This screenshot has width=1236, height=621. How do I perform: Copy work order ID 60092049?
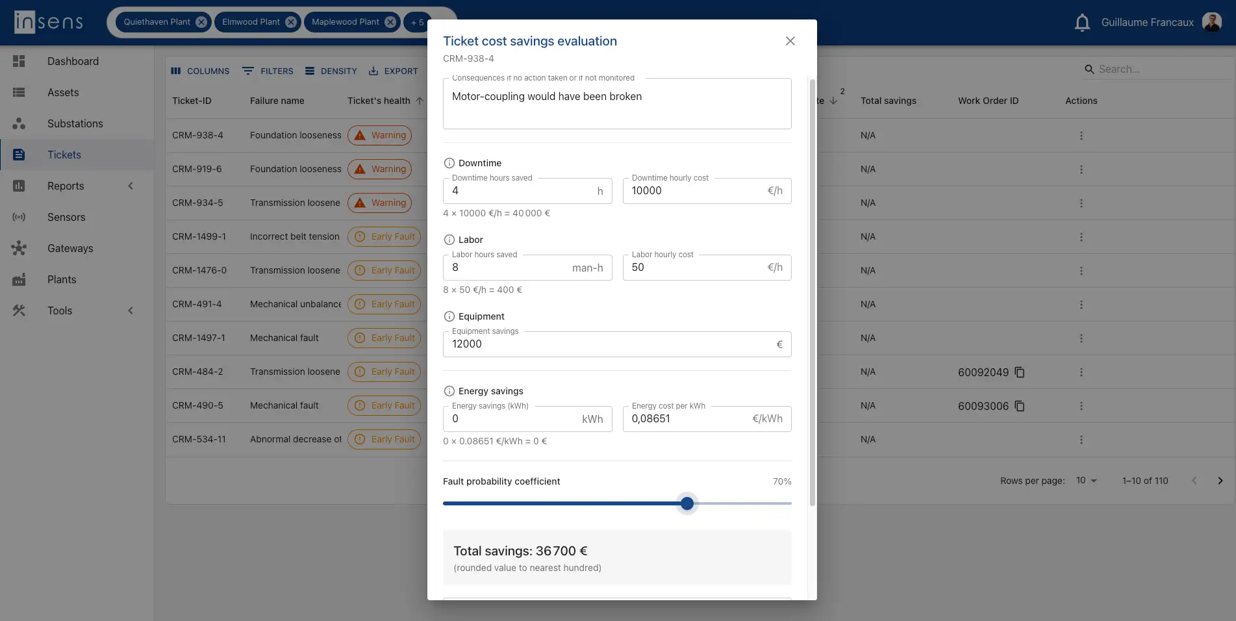tap(1020, 372)
